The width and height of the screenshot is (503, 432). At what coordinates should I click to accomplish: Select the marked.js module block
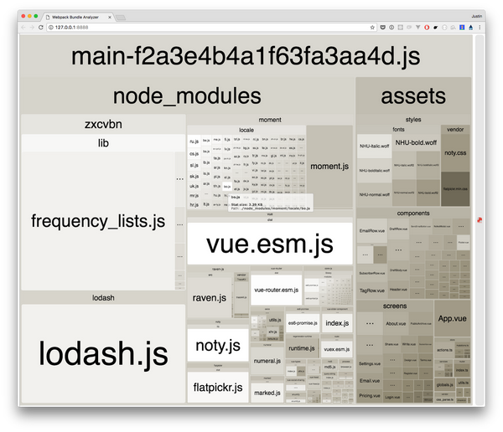point(267,393)
